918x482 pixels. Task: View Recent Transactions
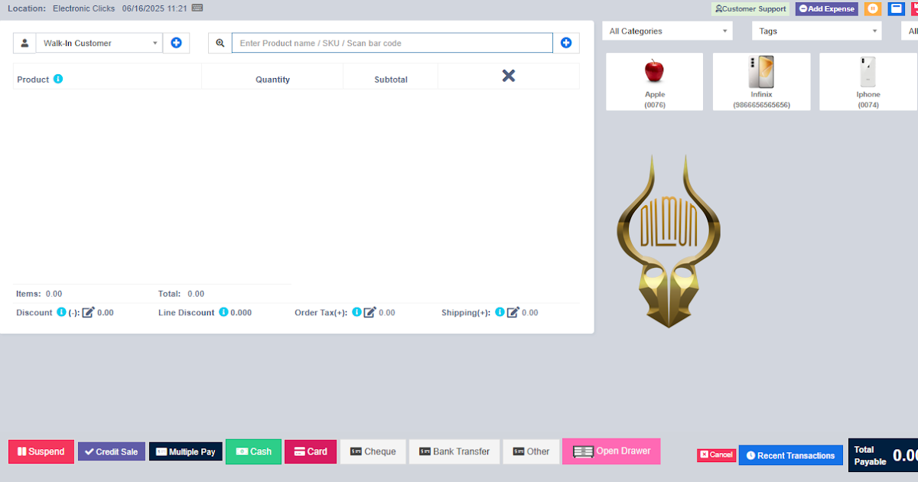pos(790,455)
